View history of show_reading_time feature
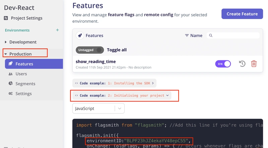The width and height of the screenshot is (268, 148). point(242,64)
